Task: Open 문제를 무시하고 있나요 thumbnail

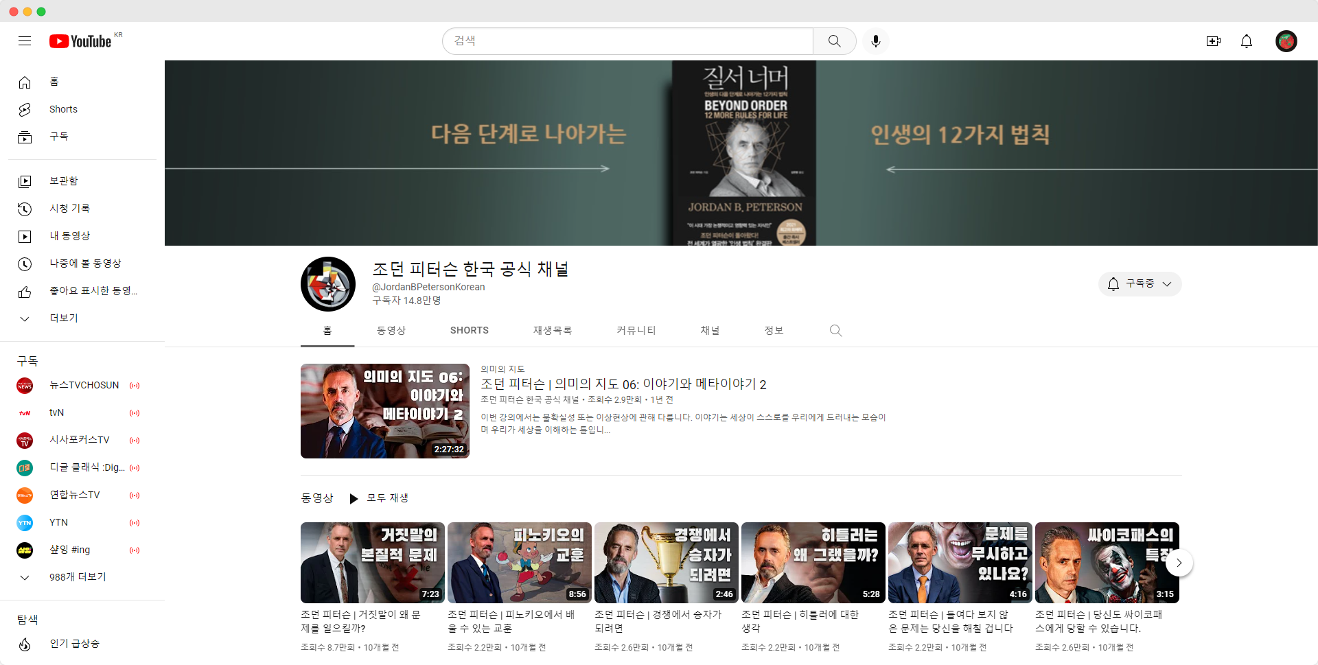Action: pos(960,563)
